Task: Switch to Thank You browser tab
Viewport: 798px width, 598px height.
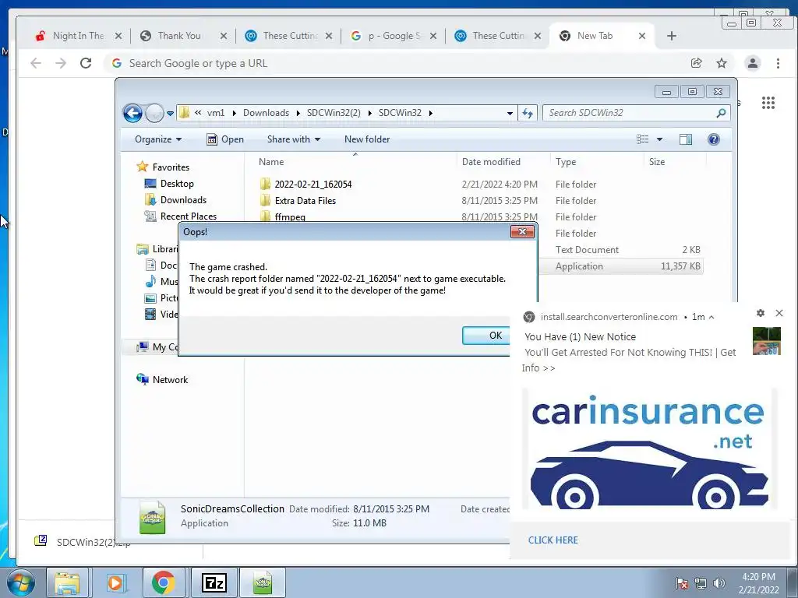Action: (x=178, y=36)
